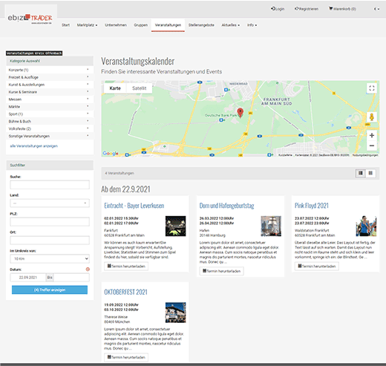Download Termin for Dom und Hafengeburtstag
Screen dimensions: 386x366
click(x=221, y=271)
